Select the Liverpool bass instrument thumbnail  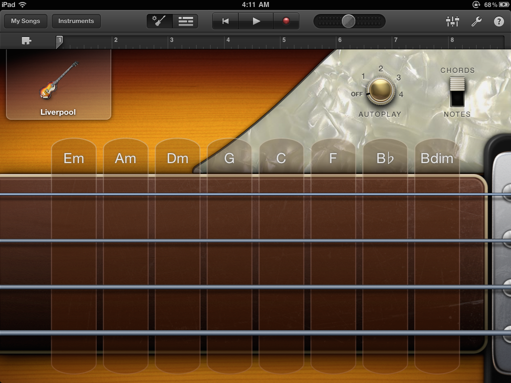point(59,85)
